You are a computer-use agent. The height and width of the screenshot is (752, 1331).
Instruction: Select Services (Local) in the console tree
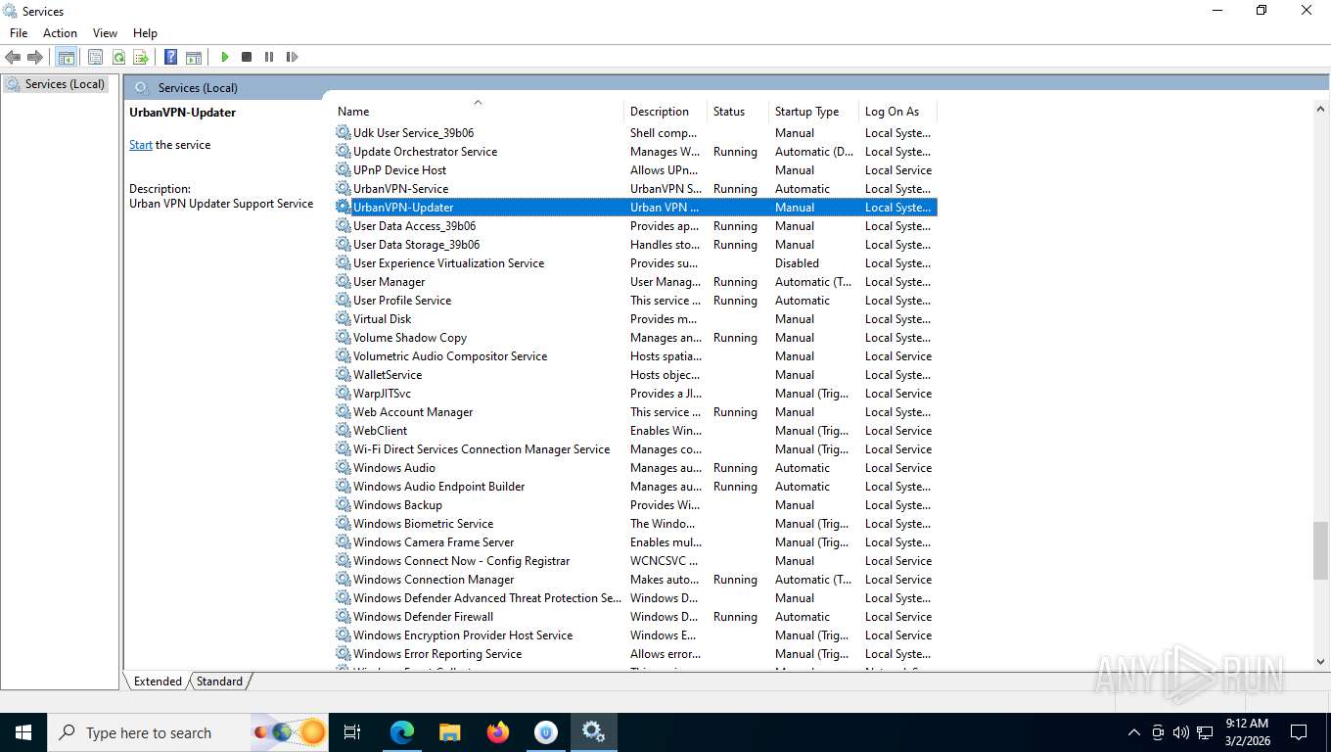coord(56,84)
